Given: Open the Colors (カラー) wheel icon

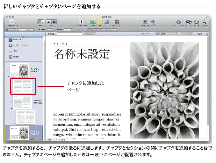Looking at the screenshot, I should (x=197, y=22).
